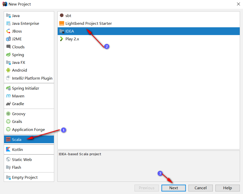This screenshot has height=194, width=243.
Task: Select 'Lightbend Project Starter' template
Action: [89, 23]
